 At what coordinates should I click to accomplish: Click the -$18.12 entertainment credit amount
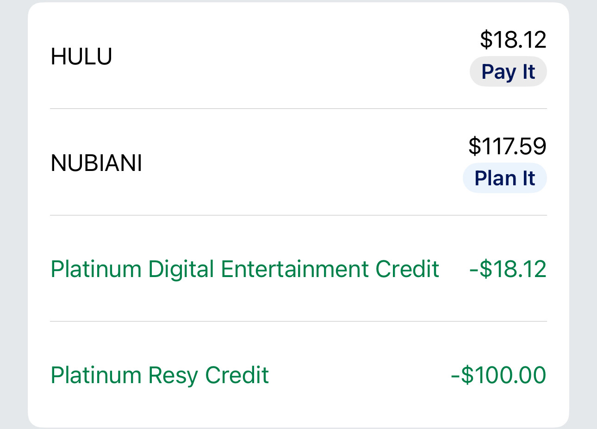pyautogui.click(x=508, y=269)
